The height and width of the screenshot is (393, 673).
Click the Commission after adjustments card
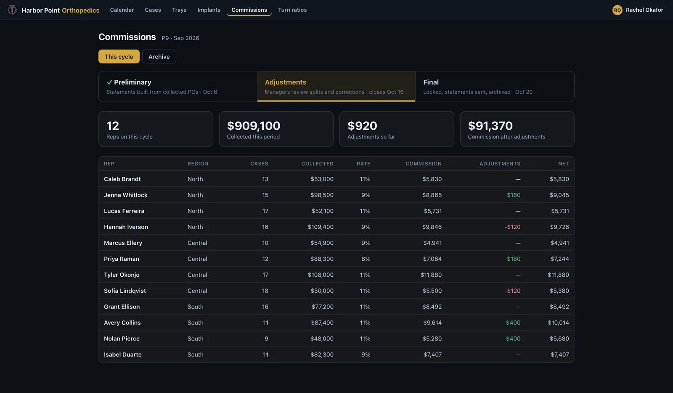coord(517,129)
